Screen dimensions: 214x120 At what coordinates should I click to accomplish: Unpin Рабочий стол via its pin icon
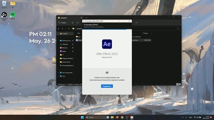[73, 41]
